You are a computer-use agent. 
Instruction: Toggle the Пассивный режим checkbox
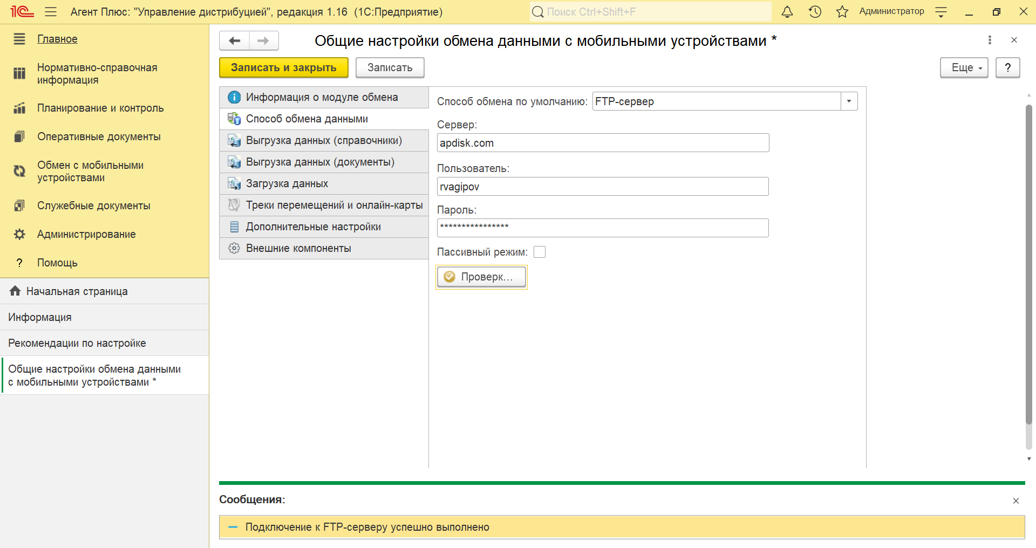click(540, 252)
